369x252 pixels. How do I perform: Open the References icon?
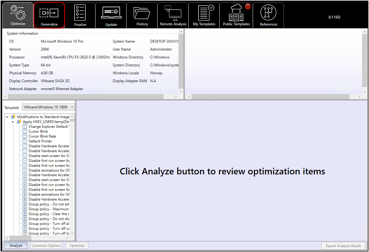[268, 13]
